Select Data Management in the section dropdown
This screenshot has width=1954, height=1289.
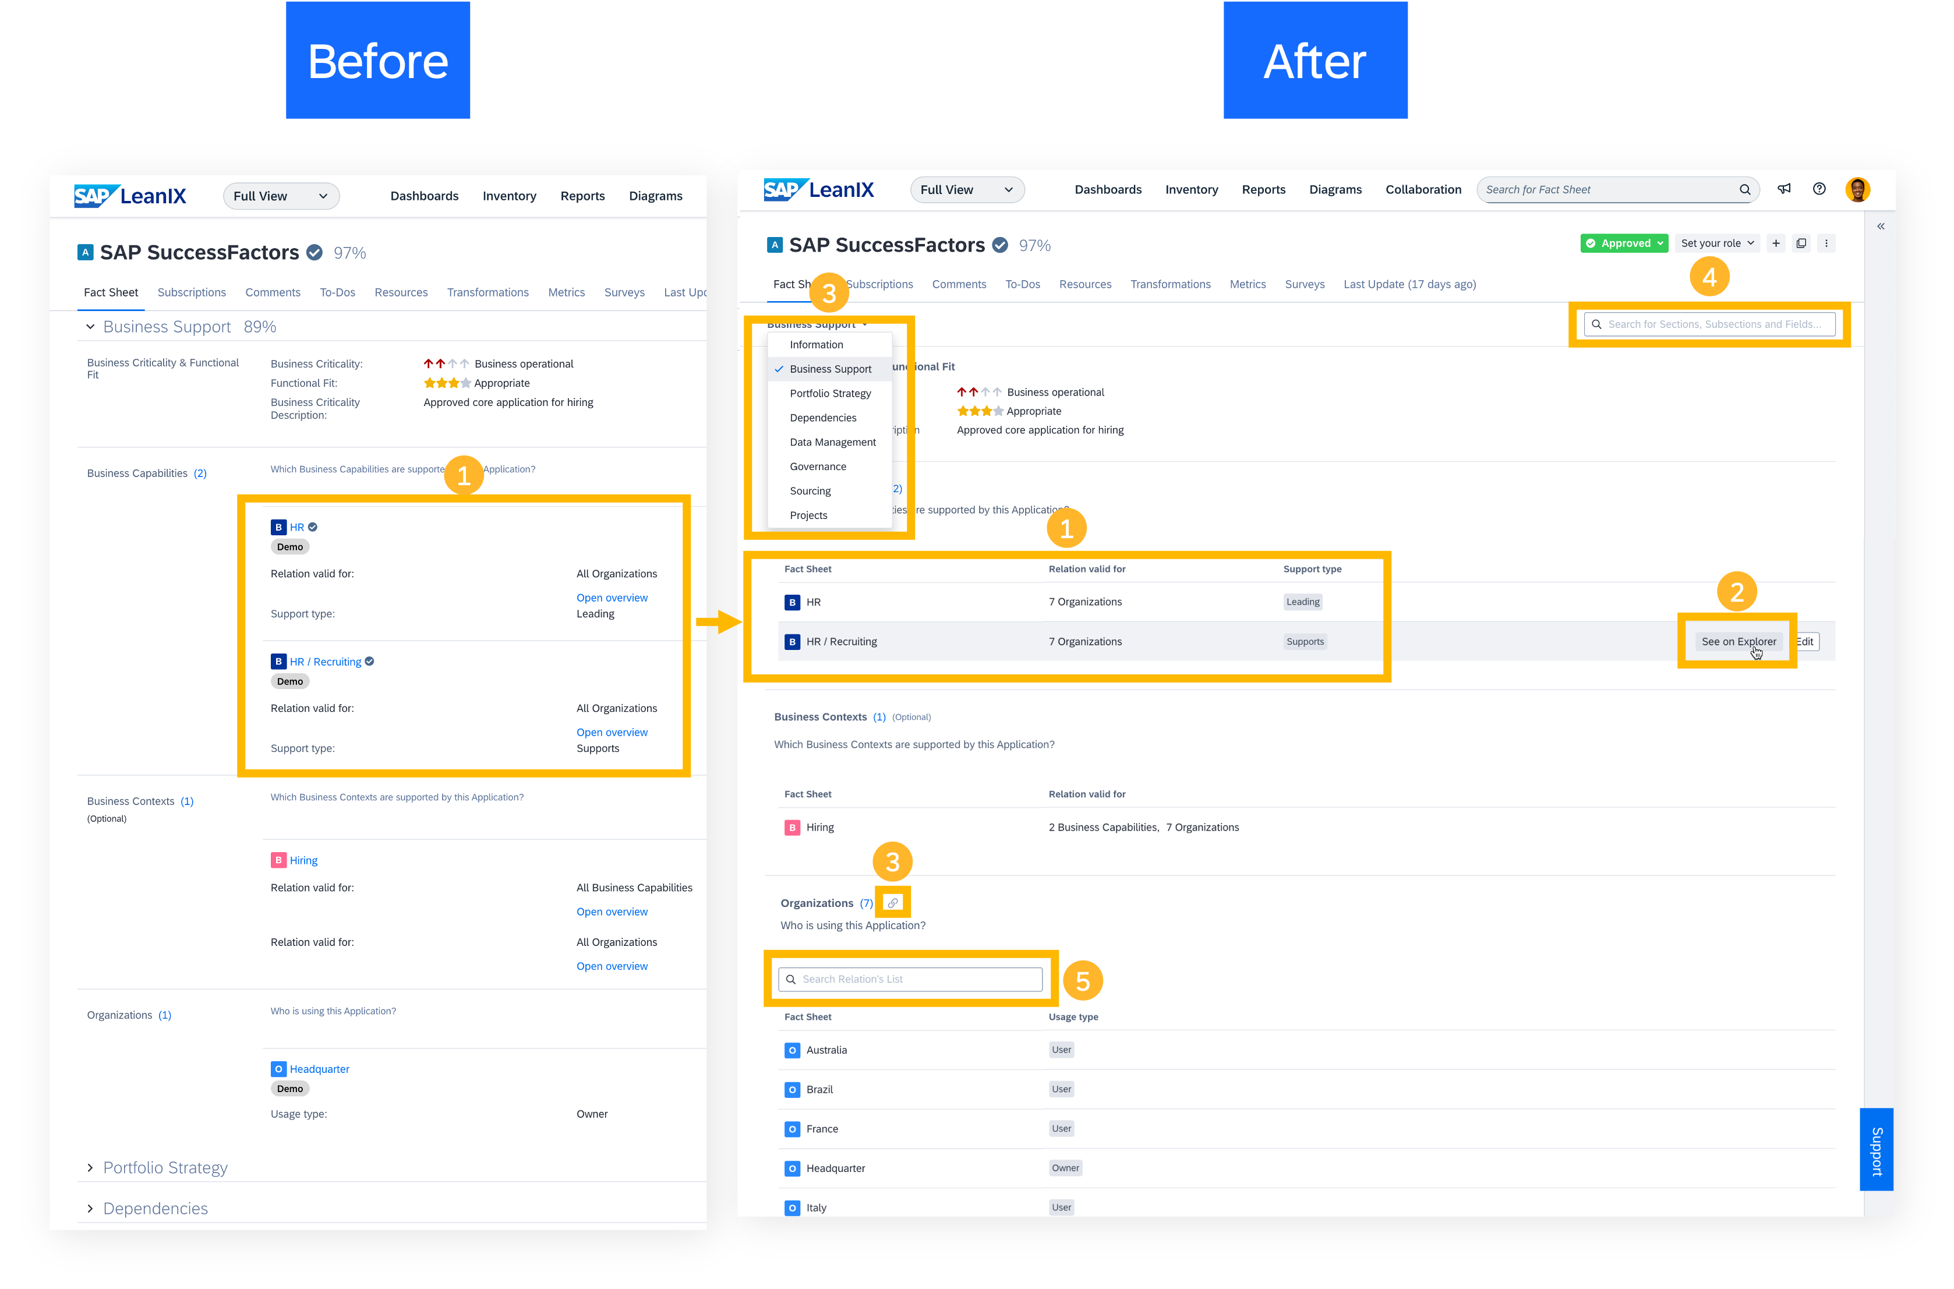tap(829, 442)
